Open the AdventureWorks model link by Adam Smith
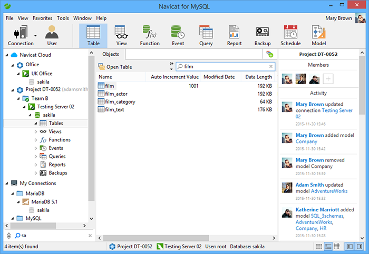Image resolution: width=369 pixels, height=254 pixels. click(329, 191)
